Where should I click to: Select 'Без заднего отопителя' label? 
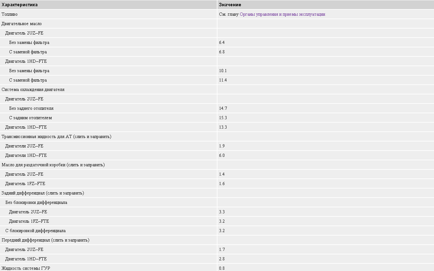point(31,108)
